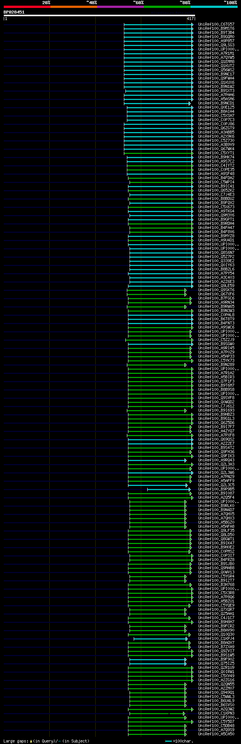Select hit UniRef100_Q56WS2
The image size is (241, 744).
pos(216,70)
